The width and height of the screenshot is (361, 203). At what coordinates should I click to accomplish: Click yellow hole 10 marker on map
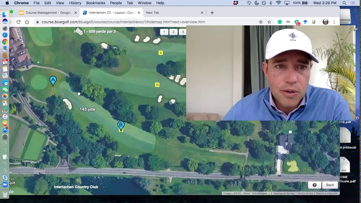157,85
